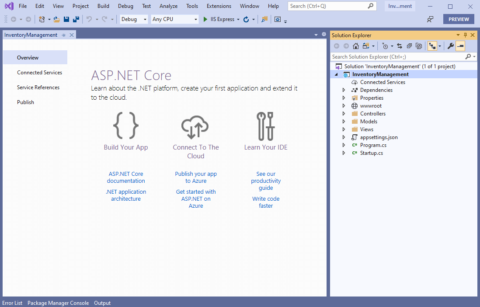Open the Any CPU platform dropdown
Screen dimensions: 480x307
point(175,19)
